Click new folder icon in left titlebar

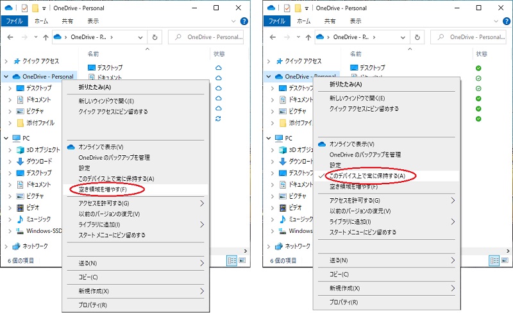[35, 8]
